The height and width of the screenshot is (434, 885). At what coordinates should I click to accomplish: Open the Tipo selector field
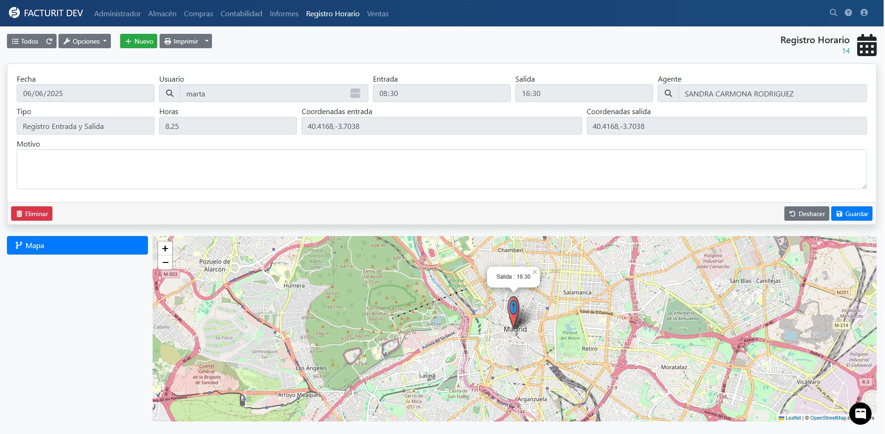pyautogui.click(x=85, y=126)
